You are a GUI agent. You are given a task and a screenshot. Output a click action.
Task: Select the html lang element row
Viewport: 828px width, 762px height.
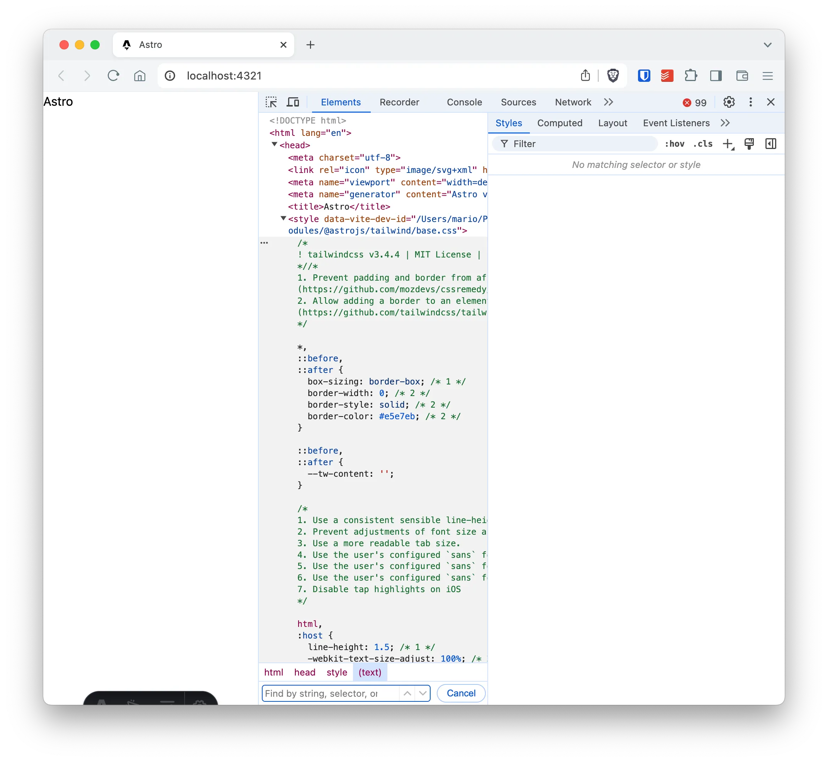(x=310, y=133)
